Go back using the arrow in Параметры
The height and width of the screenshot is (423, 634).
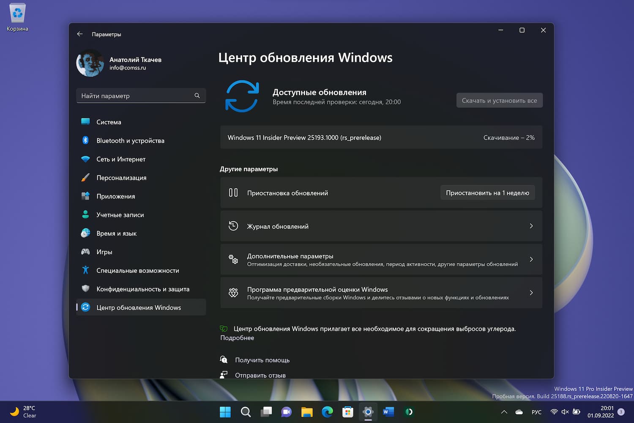(x=80, y=34)
